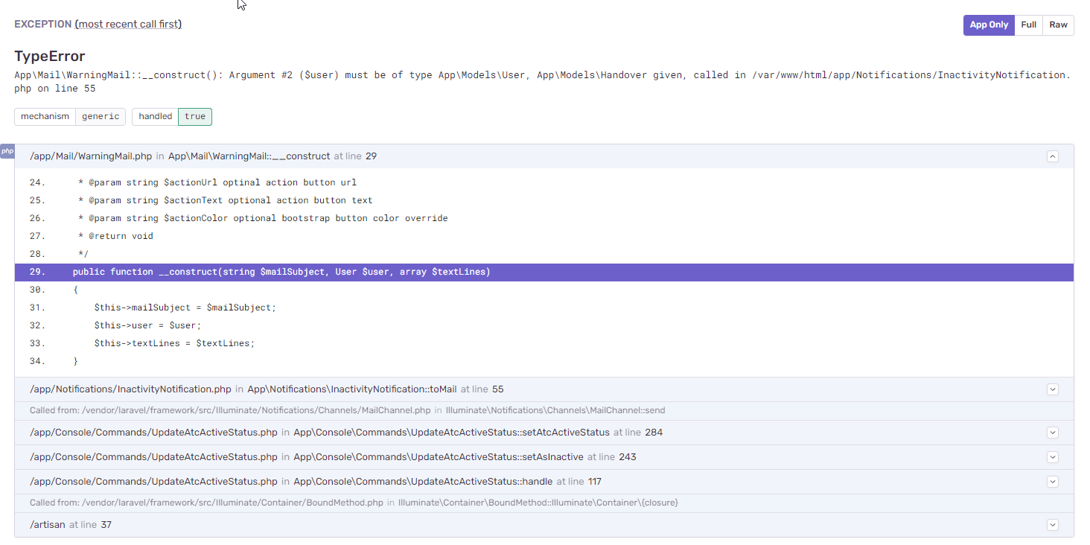Click the 'Called from' BoundMethod.php row
Image resolution: width=1090 pixels, height=545 pixels.
544,503
